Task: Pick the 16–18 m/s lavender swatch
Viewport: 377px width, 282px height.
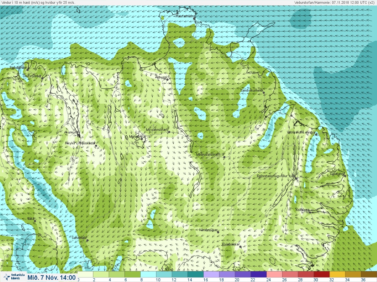Action: pos(211,274)
